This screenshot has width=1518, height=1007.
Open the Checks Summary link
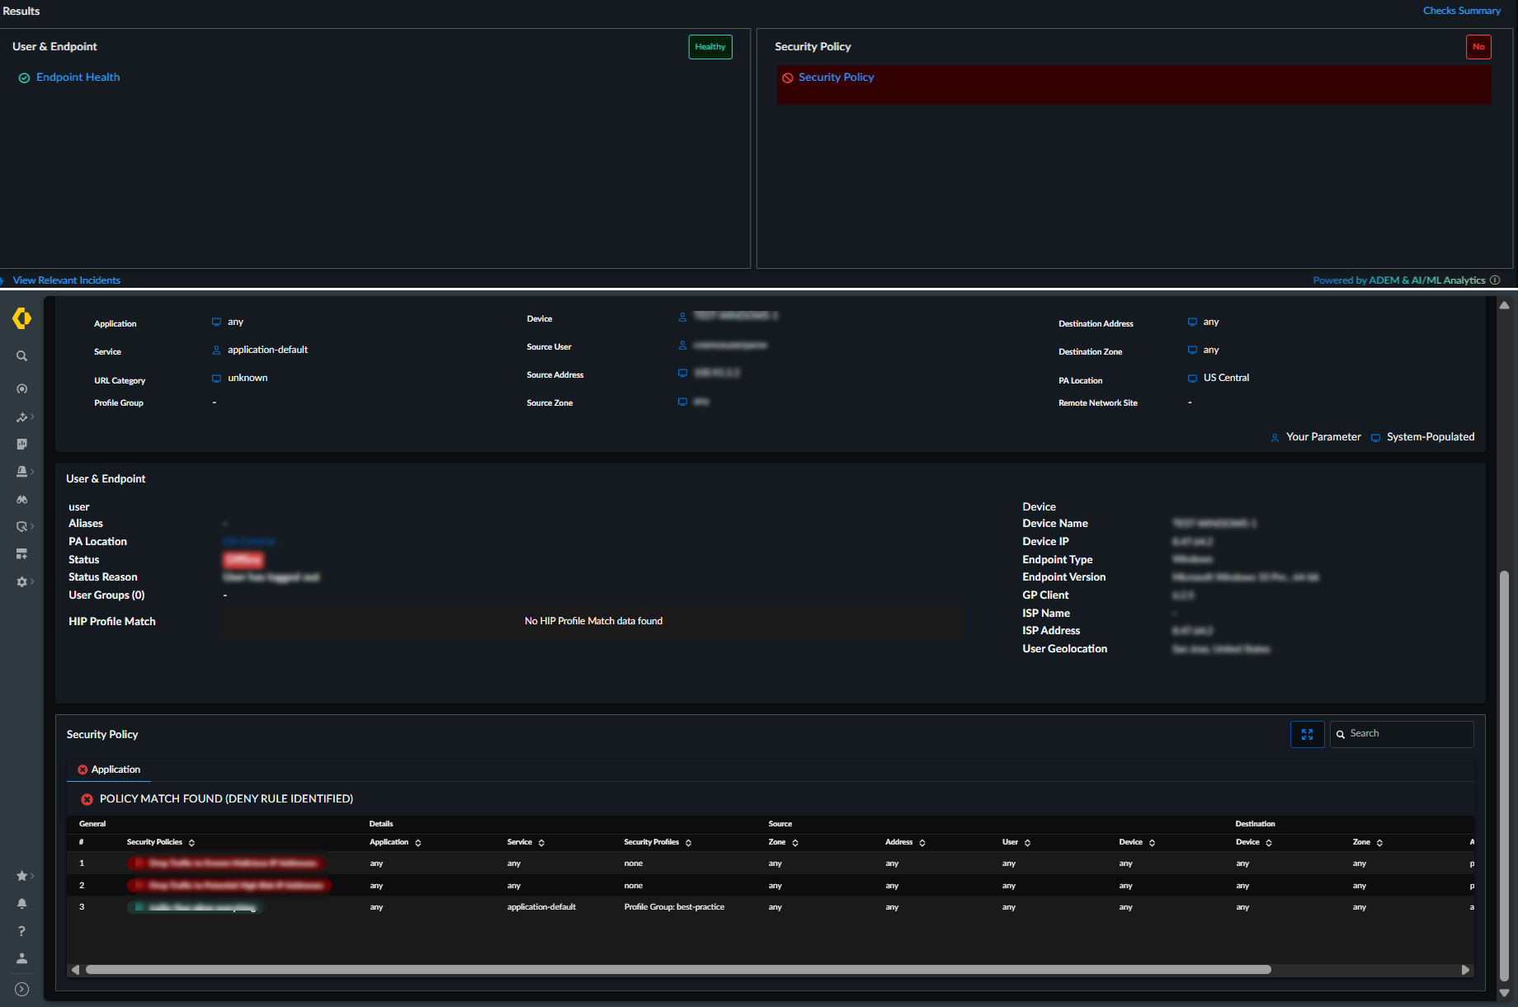coord(1461,11)
